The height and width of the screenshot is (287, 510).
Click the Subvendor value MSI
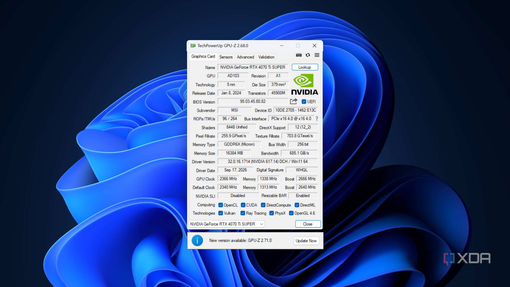[235, 110]
